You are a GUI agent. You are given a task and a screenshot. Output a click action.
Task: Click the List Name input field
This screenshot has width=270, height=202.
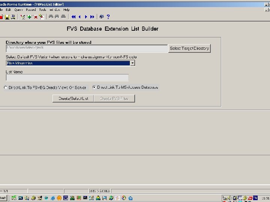(x=67, y=77)
